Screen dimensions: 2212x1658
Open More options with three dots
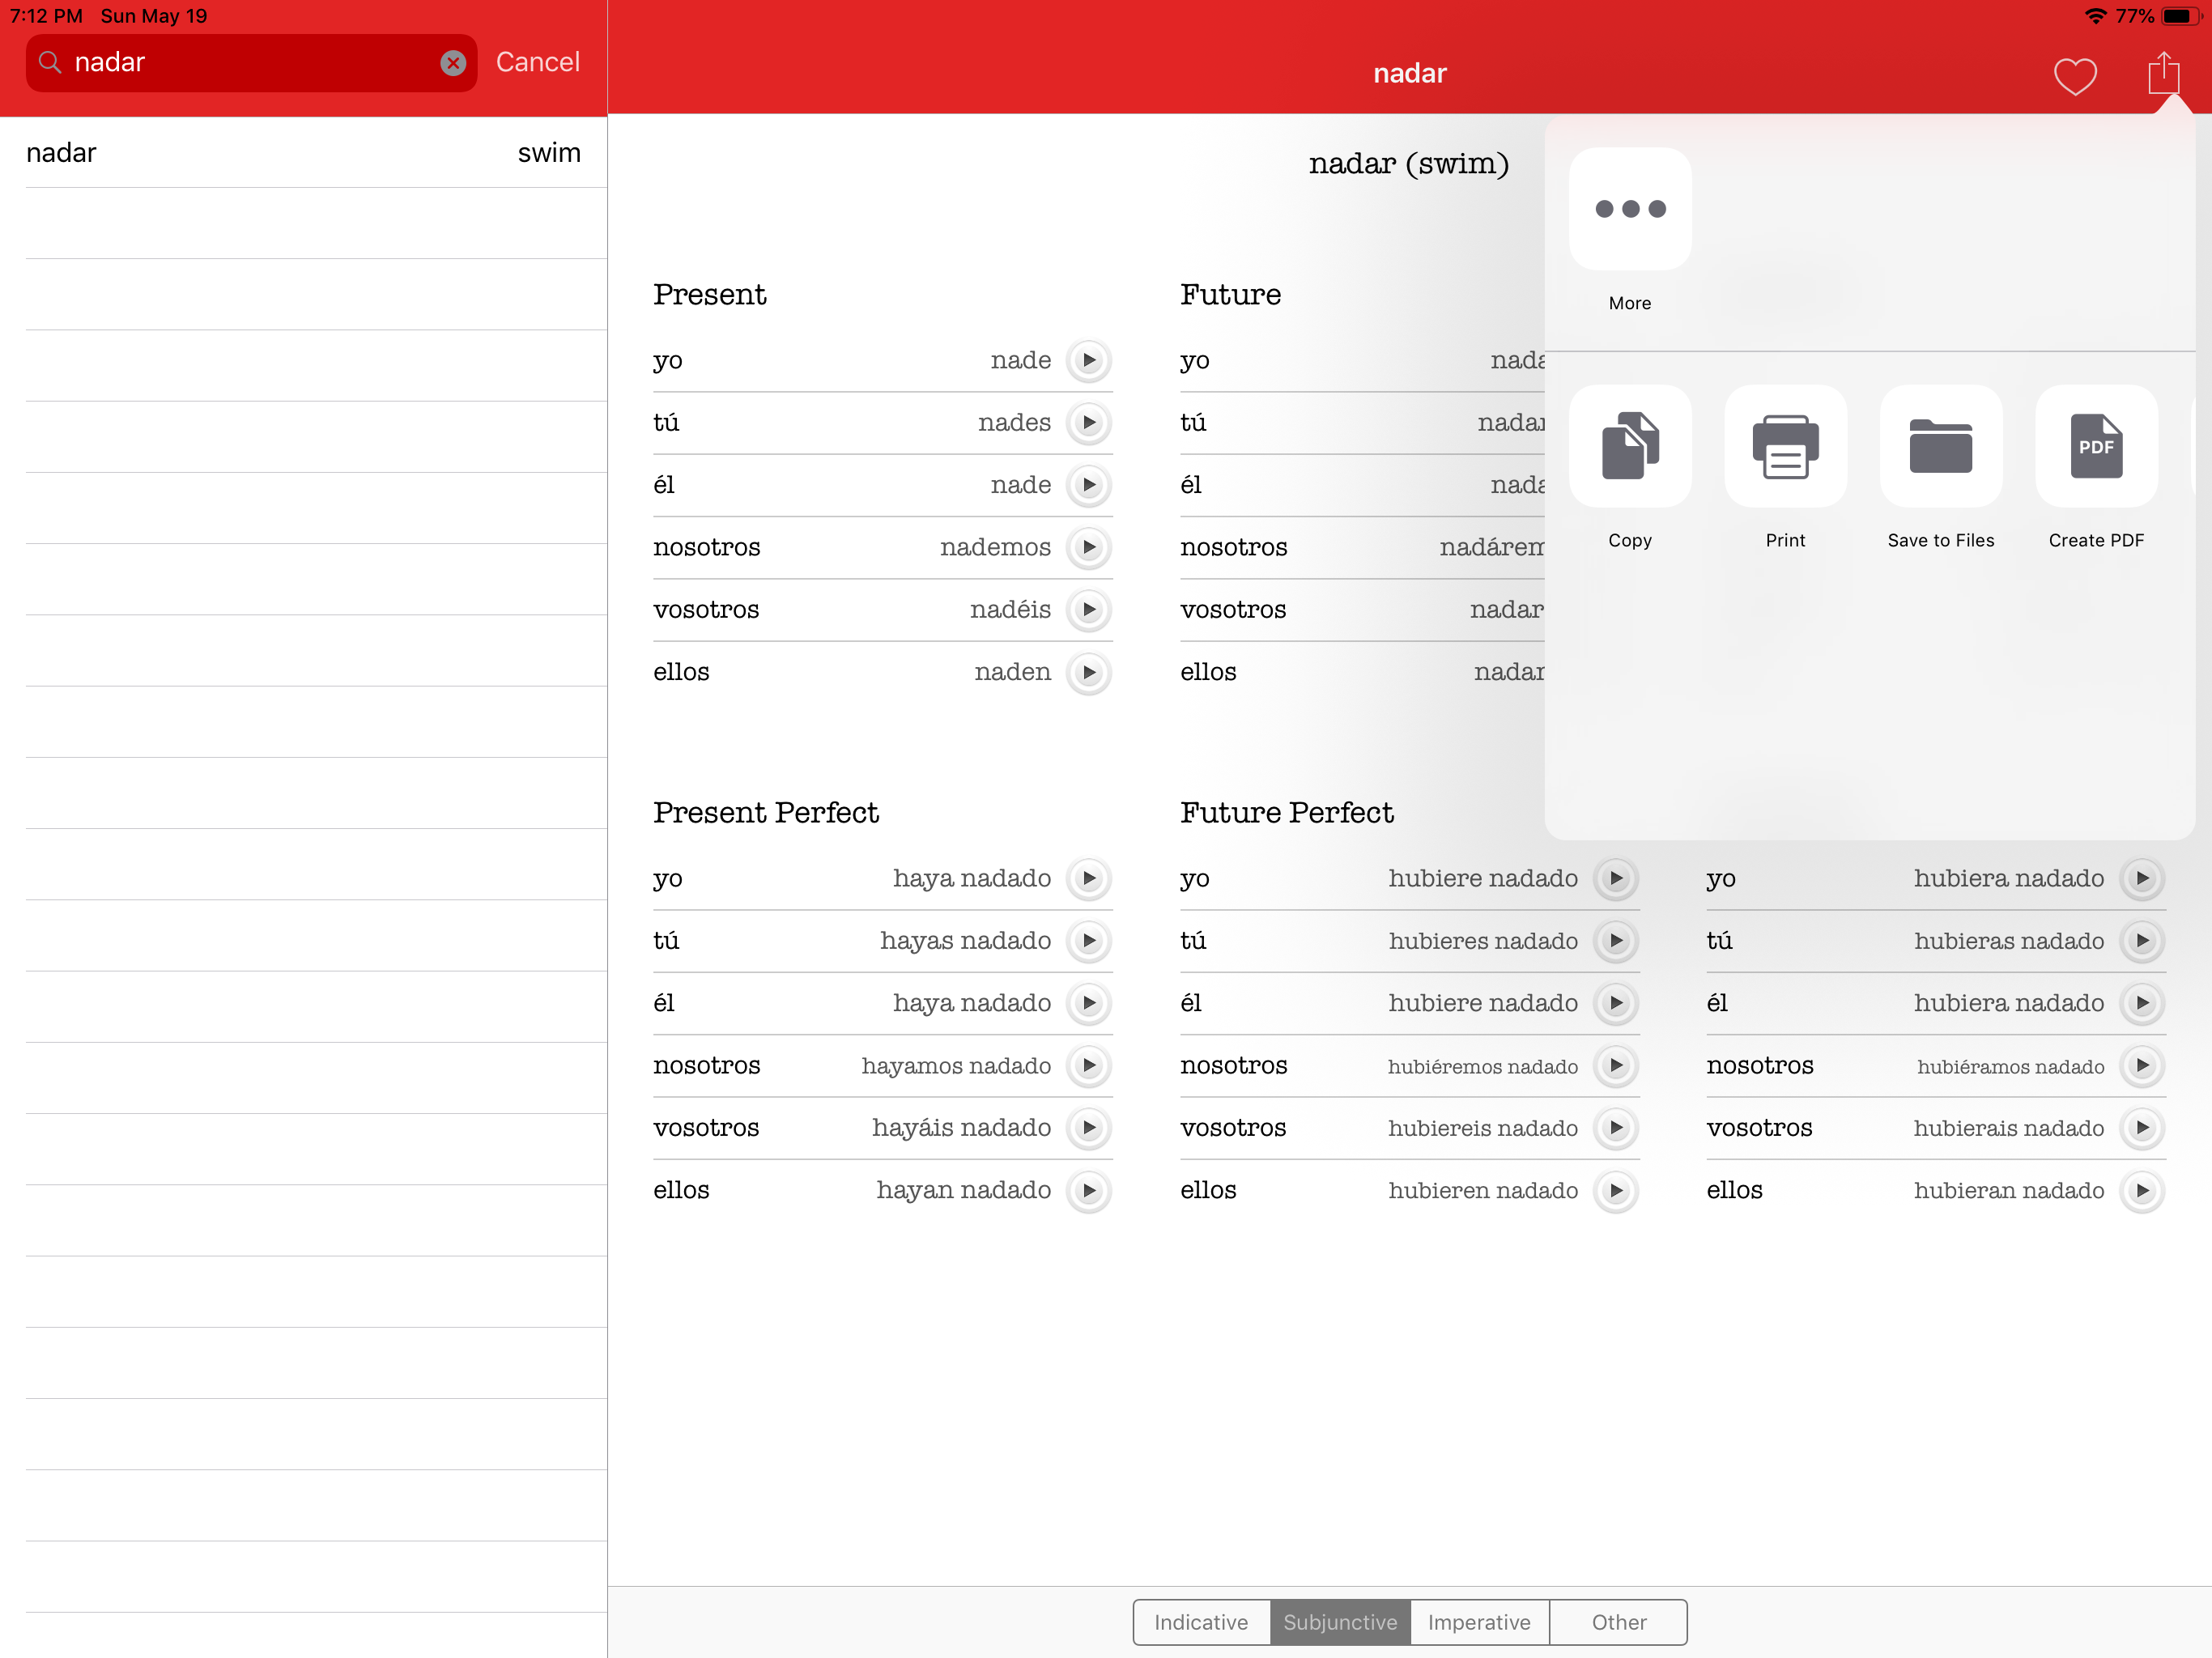pos(1629,210)
